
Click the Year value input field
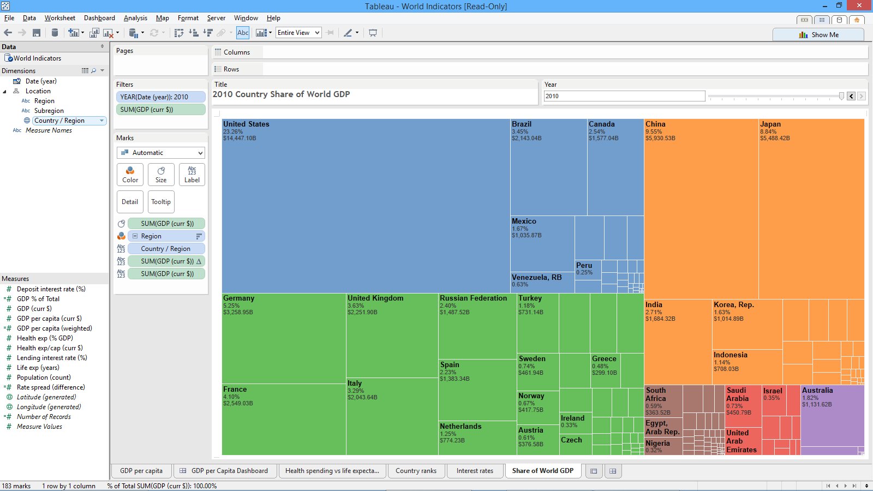click(624, 96)
